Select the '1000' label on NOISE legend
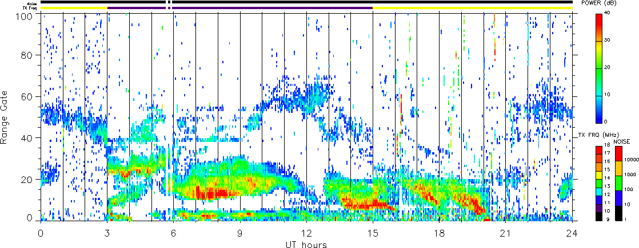639x248 pixels. click(629, 175)
